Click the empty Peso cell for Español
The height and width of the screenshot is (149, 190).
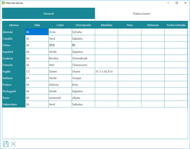click(130, 51)
